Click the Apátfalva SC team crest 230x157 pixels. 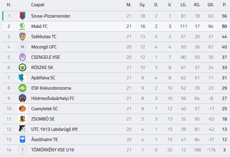[x=22, y=78]
